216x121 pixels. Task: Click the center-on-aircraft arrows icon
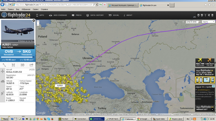[13, 65]
